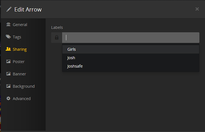Choose Josh in the labels suggestion list

71,58
